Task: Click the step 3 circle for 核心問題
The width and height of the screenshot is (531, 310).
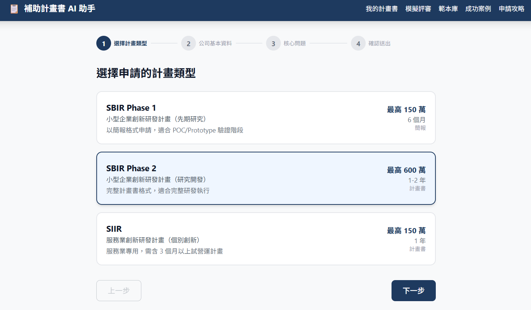Action: (273, 44)
